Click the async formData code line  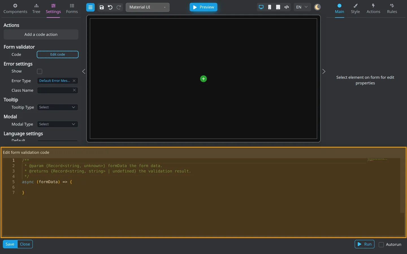tap(47, 182)
